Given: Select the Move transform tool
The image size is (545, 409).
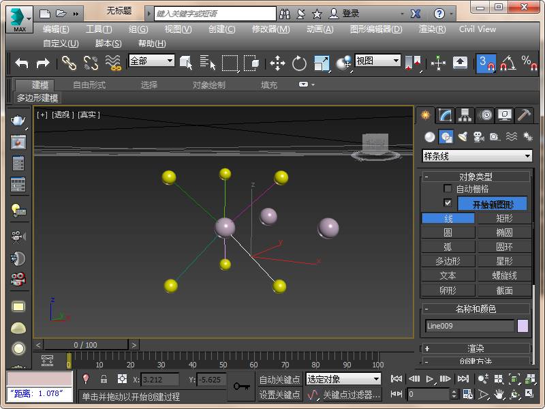Looking at the screenshot, I should [277, 63].
